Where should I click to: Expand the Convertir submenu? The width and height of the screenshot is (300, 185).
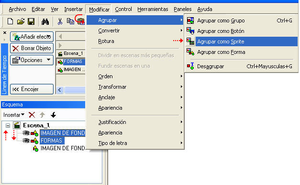(135, 31)
